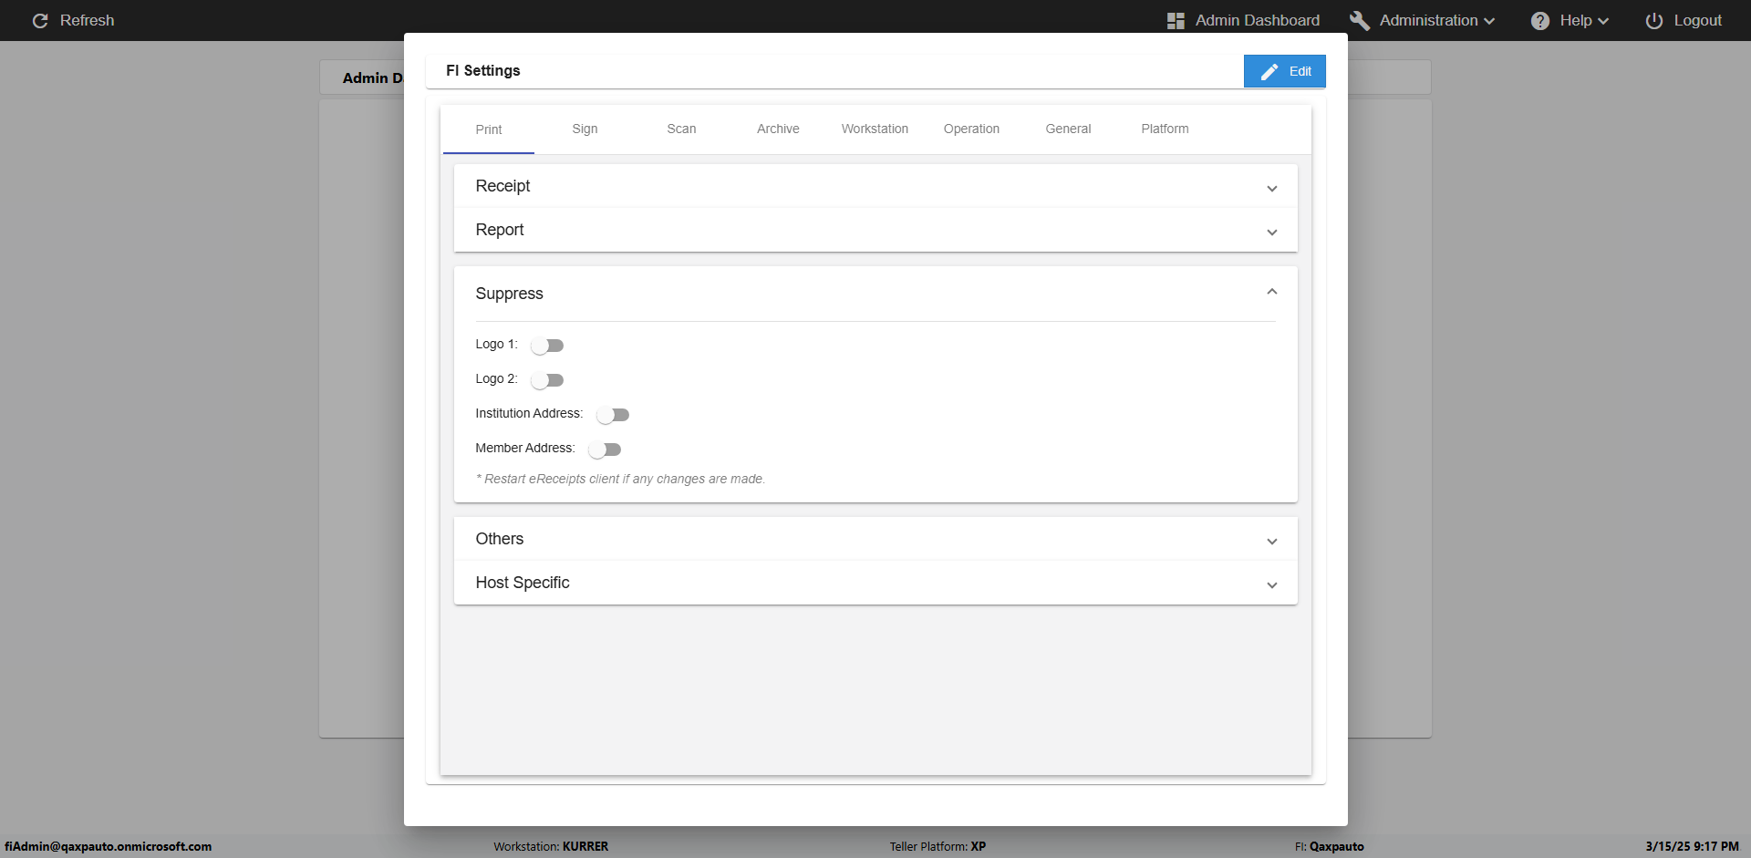The height and width of the screenshot is (858, 1751).
Task: Click the fiAdmin email in status bar
Action: (x=108, y=846)
